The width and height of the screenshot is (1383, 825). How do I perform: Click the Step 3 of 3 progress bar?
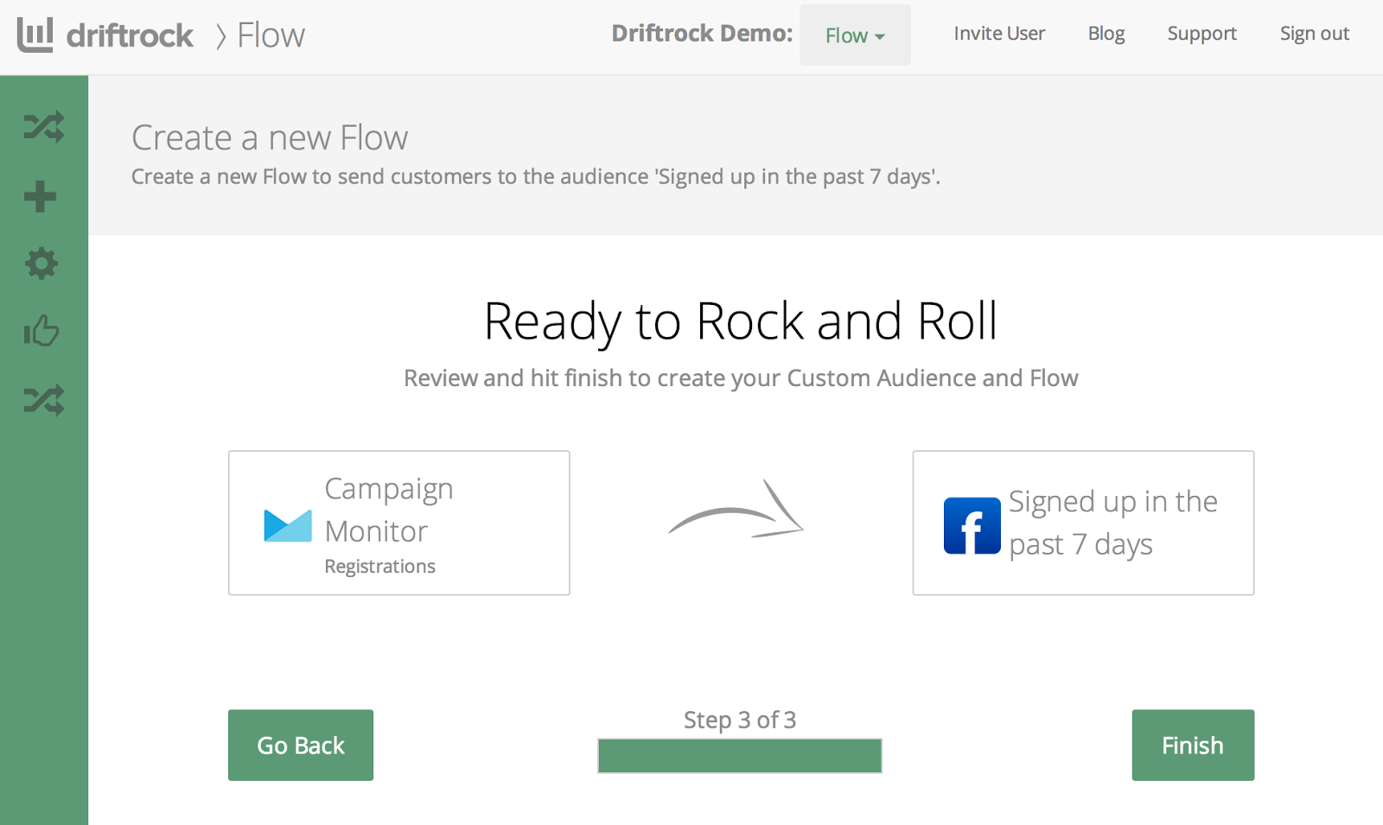740,756
